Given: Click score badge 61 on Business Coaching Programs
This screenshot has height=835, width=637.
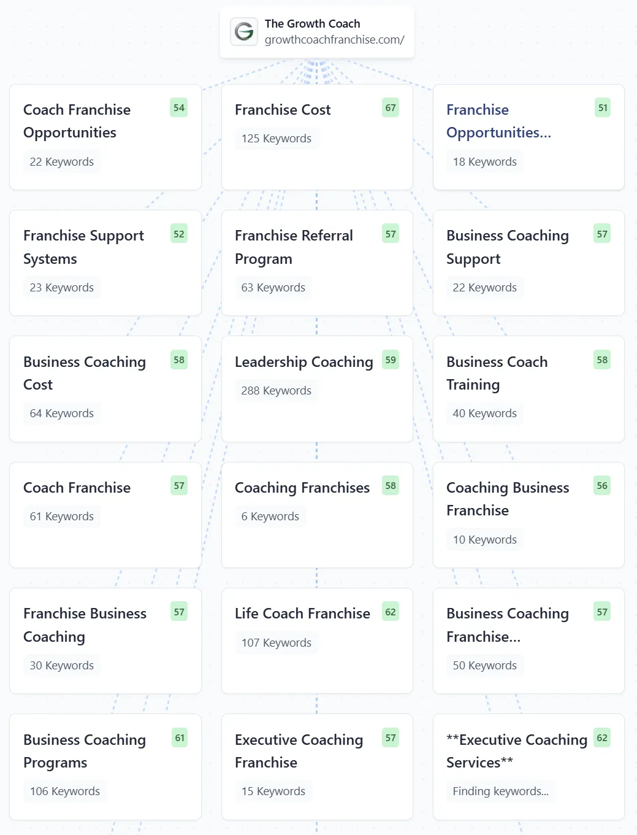Looking at the screenshot, I should 180,738.
